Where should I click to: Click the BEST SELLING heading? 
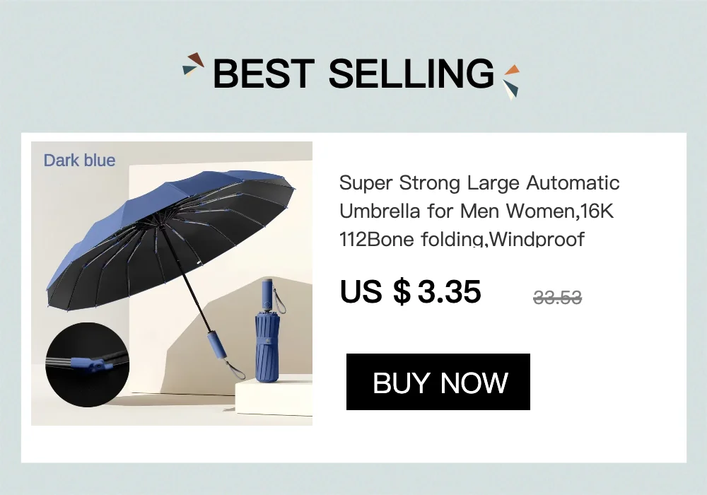(x=353, y=73)
